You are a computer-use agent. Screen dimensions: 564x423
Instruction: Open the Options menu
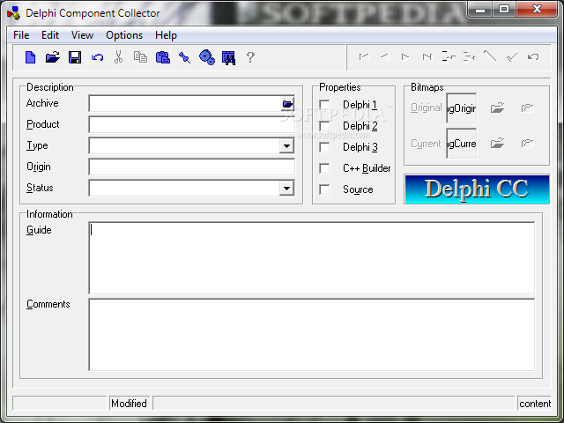coord(124,35)
